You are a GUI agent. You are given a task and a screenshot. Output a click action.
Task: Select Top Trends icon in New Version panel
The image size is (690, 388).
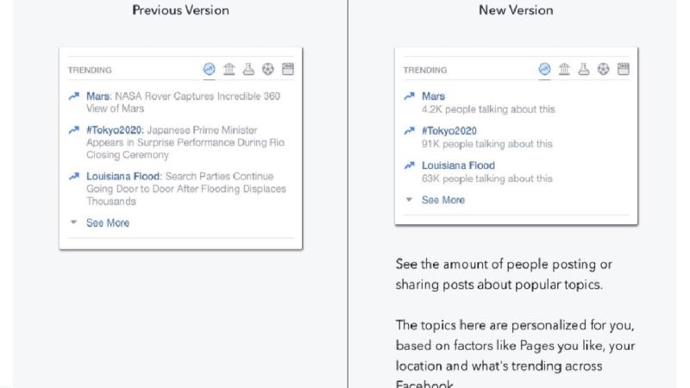click(544, 68)
